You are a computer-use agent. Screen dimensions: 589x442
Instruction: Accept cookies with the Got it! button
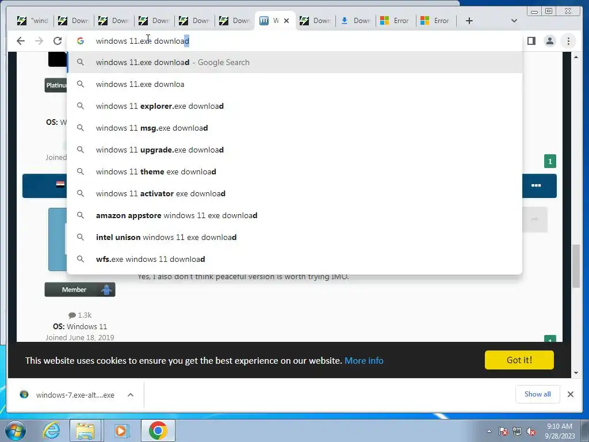point(519,360)
